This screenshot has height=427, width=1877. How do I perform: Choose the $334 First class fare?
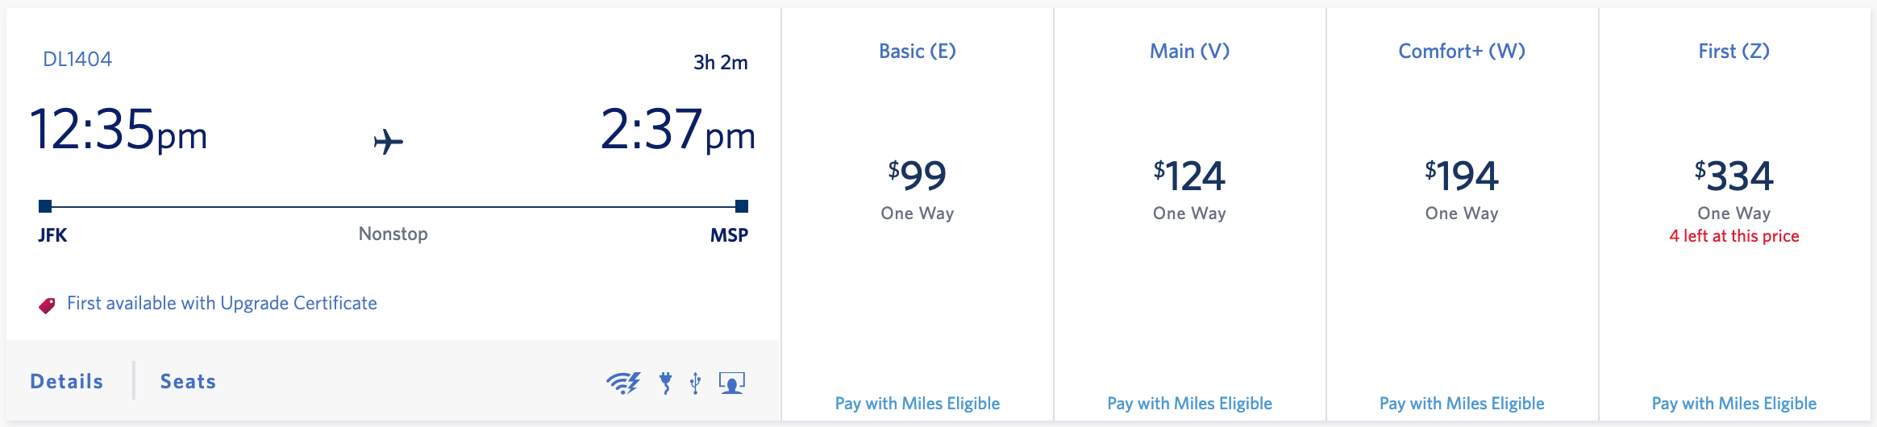(1734, 176)
